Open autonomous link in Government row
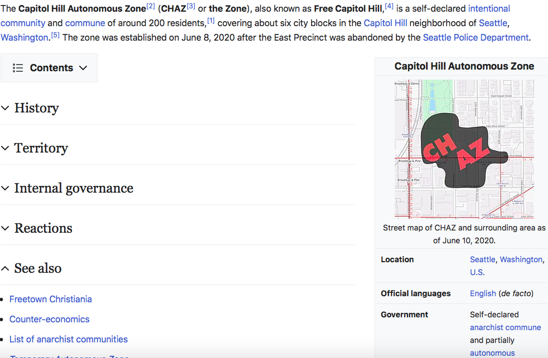The width and height of the screenshot is (548, 358). 492,353
